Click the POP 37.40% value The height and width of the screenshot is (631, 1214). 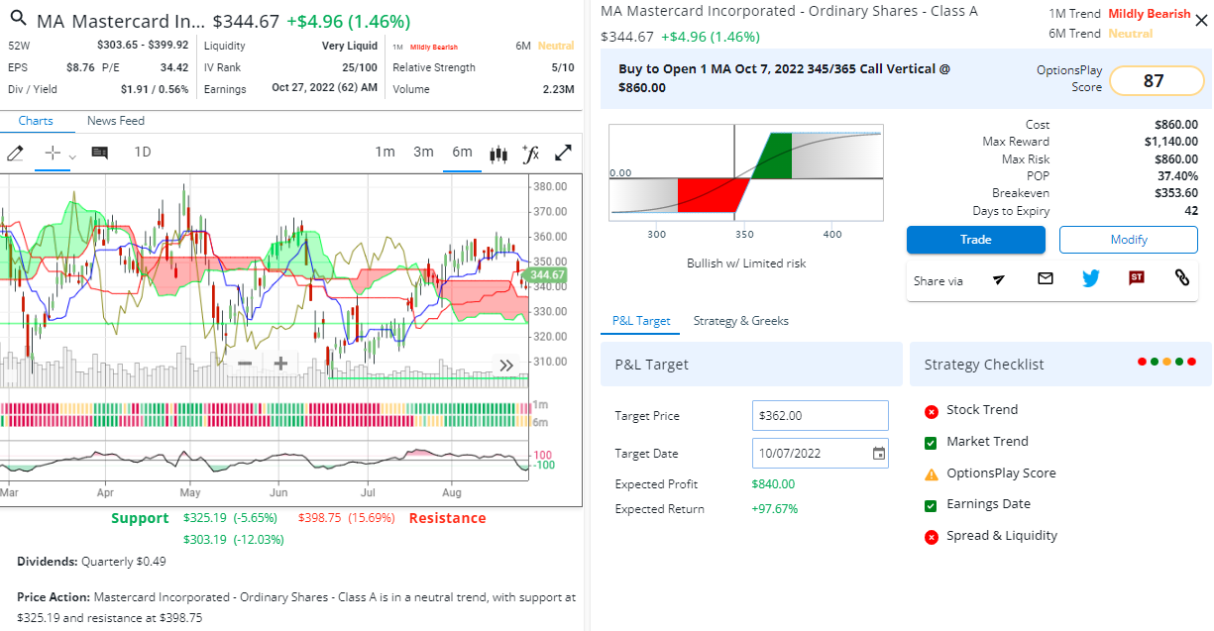(1177, 176)
